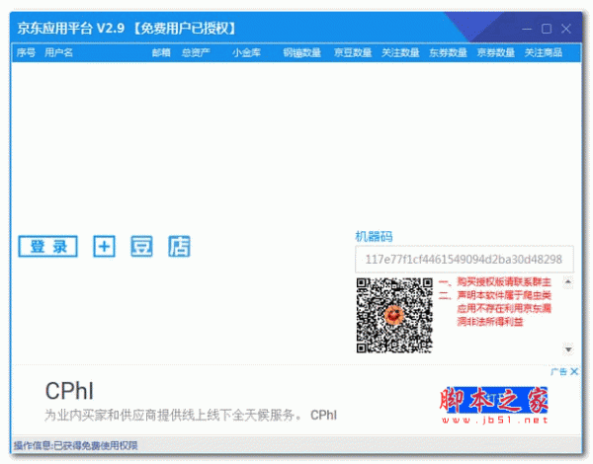This screenshot has width=593, height=464.
Task: Click the machine code input field
Action: coord(465,260)
